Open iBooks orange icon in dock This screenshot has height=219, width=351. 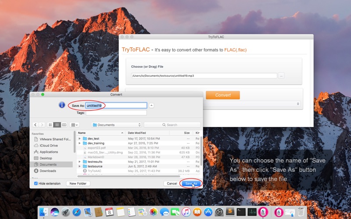(x=197, y=212)
